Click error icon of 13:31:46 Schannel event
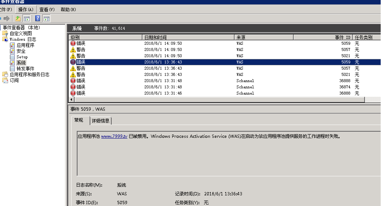Screen dimensions: 381x206 pyautogui.click(x=73, y=93)
